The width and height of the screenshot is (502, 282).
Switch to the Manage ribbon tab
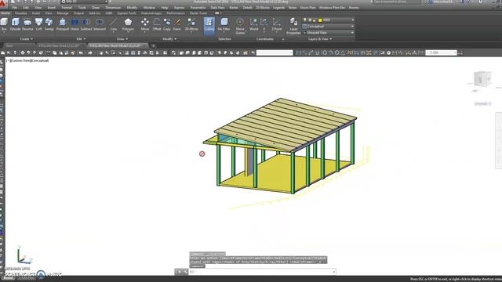(63, 13)
